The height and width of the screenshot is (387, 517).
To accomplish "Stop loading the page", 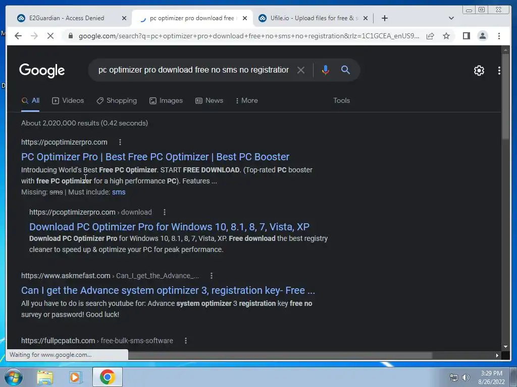I will pos(50,36).
